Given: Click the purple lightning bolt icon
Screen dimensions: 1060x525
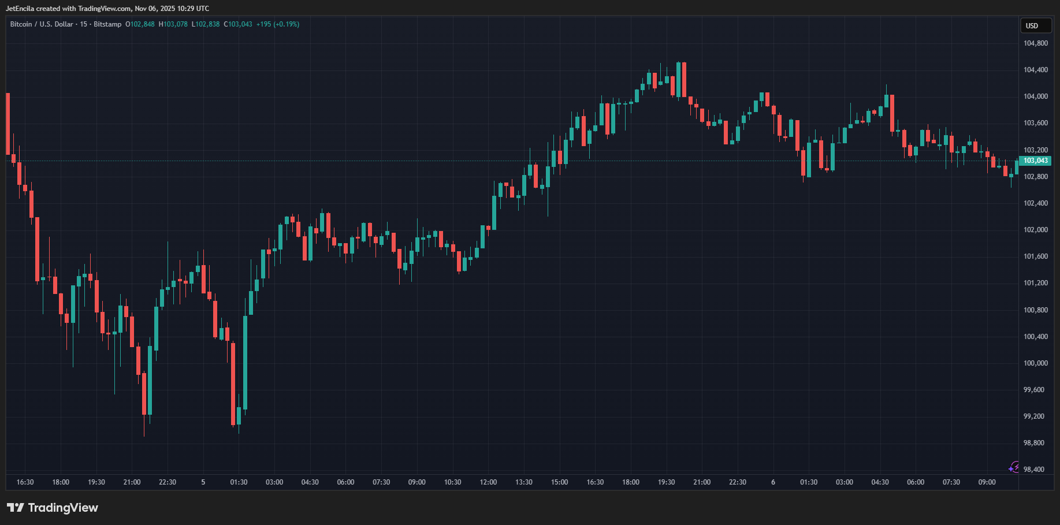Looking at the screenshot, I should click(1014, 467).
